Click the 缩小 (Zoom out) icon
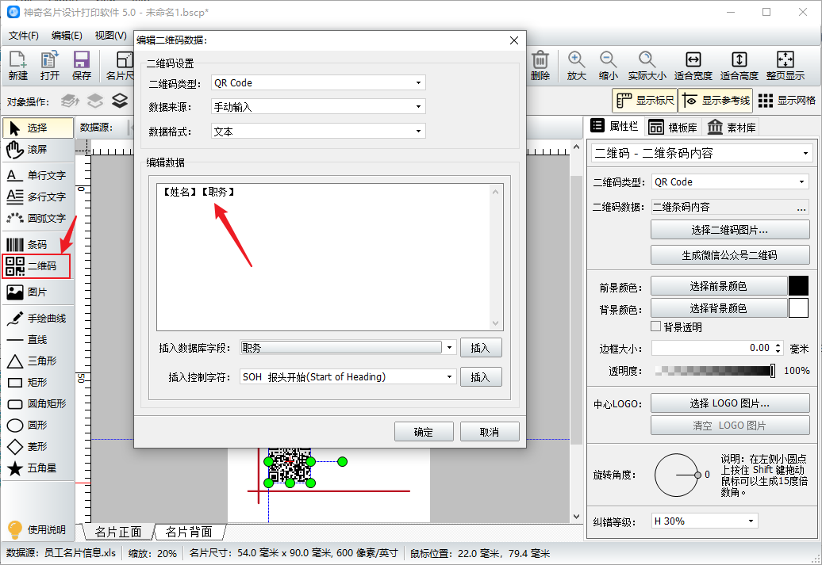The height and width of the screenshot is (565, 822). click(x=608, y=66)
